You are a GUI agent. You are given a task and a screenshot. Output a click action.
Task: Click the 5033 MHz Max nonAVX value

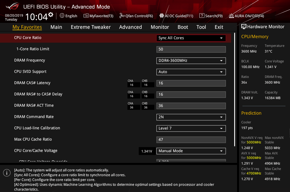point(272,148)
